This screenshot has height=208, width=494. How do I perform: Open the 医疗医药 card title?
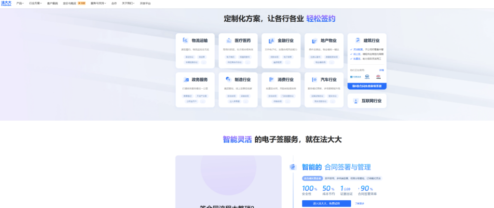[243, 41]
